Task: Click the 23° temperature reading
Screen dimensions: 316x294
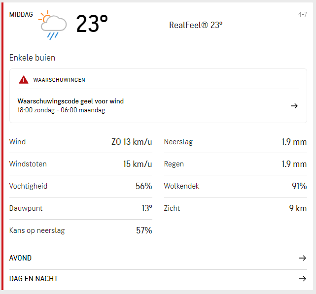Action: tap(92, 24)
